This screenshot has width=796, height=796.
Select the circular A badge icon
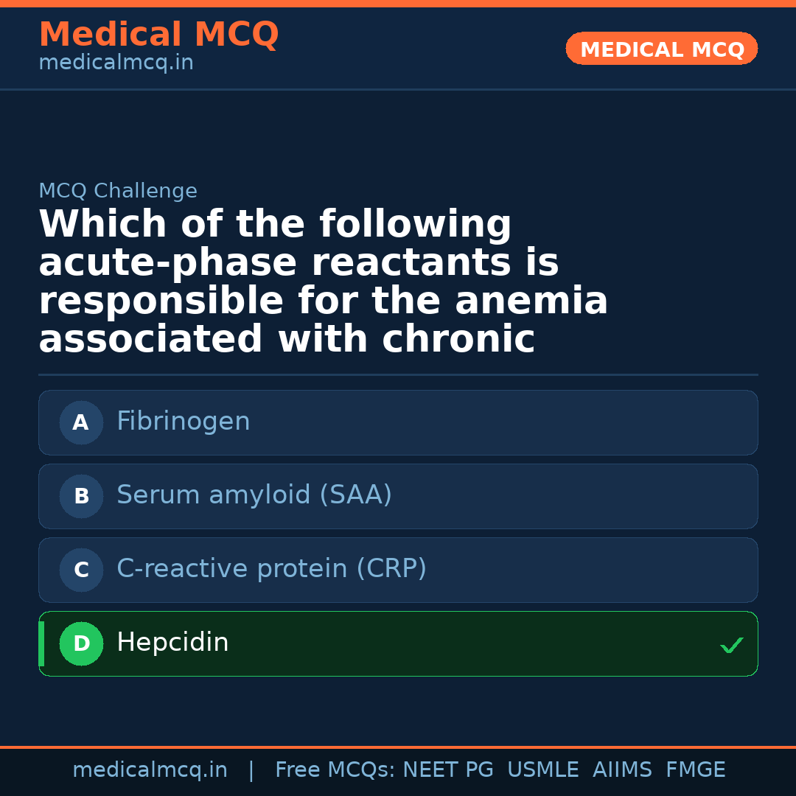point(81,422)
